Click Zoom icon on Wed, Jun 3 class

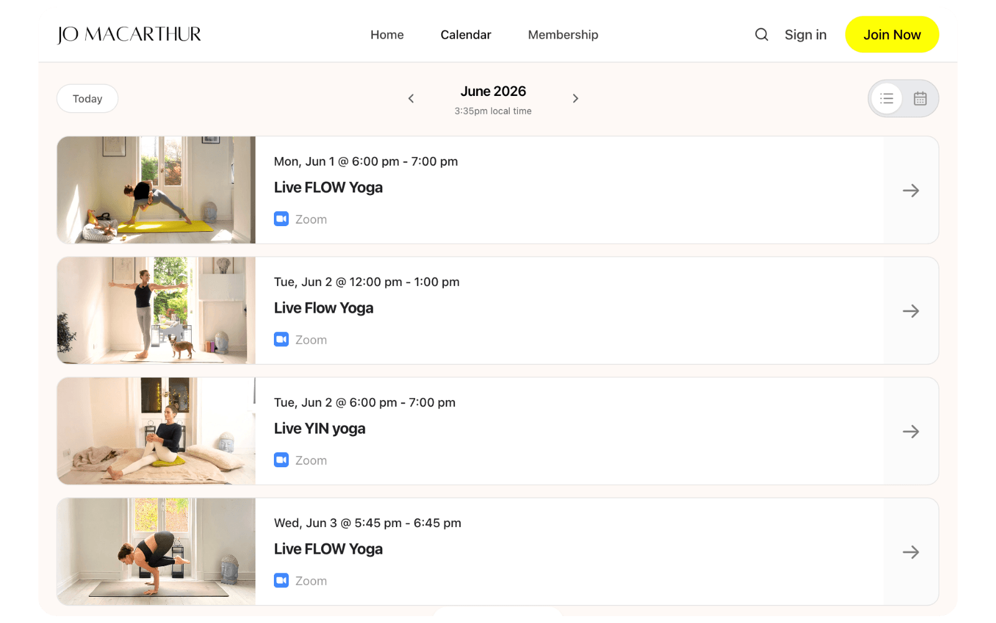coord(281,581)
